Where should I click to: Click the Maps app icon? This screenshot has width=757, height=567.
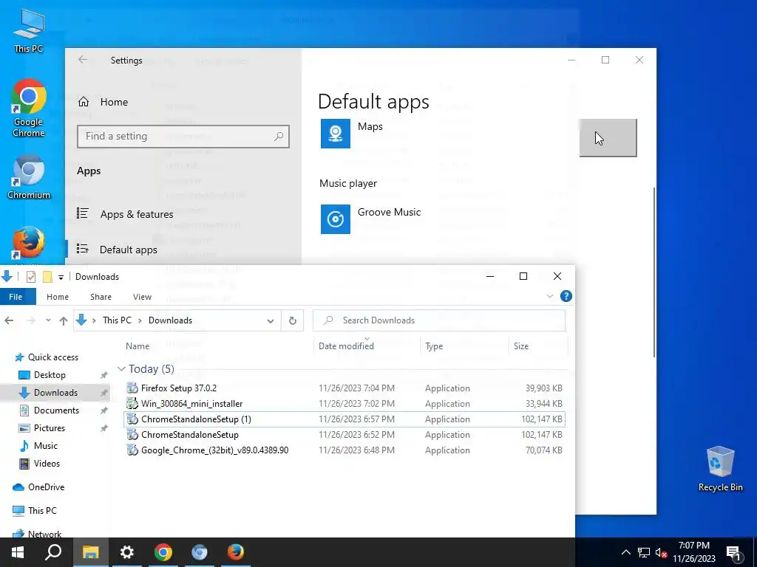point(336,134)
